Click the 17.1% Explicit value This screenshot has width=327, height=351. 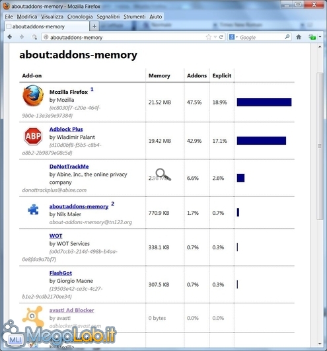[219, 141]
